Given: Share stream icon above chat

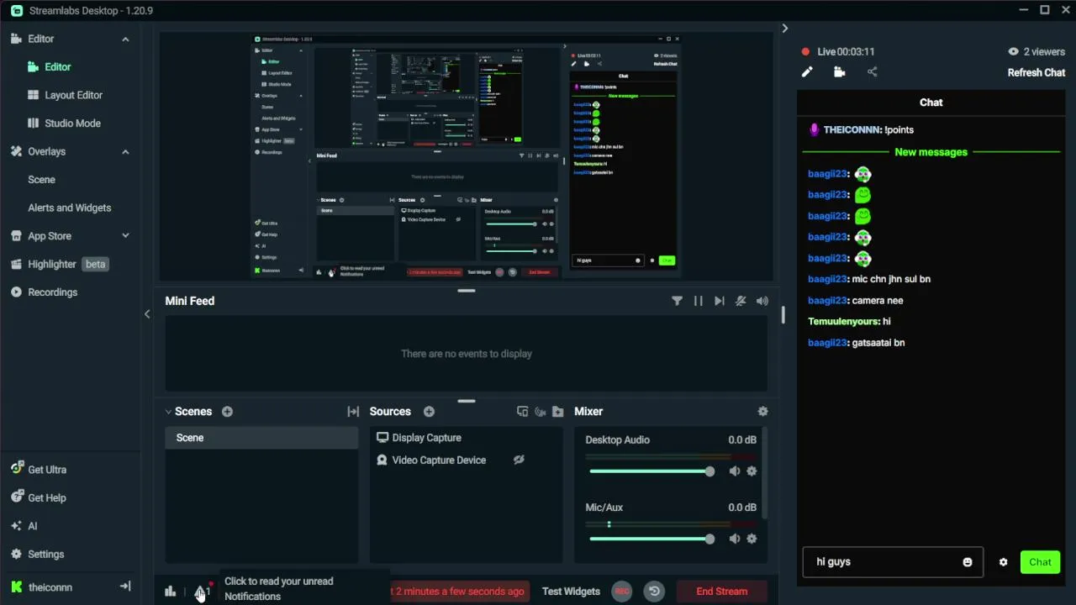Looking at the screenshot, I should click(x=872, y=72).
